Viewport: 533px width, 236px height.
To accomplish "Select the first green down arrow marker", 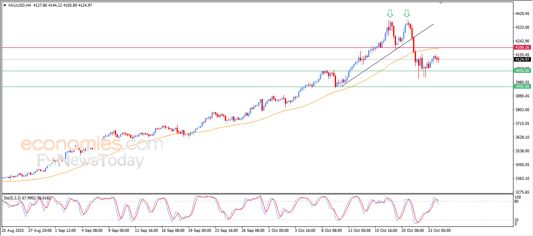I will [x=390, y=13].
